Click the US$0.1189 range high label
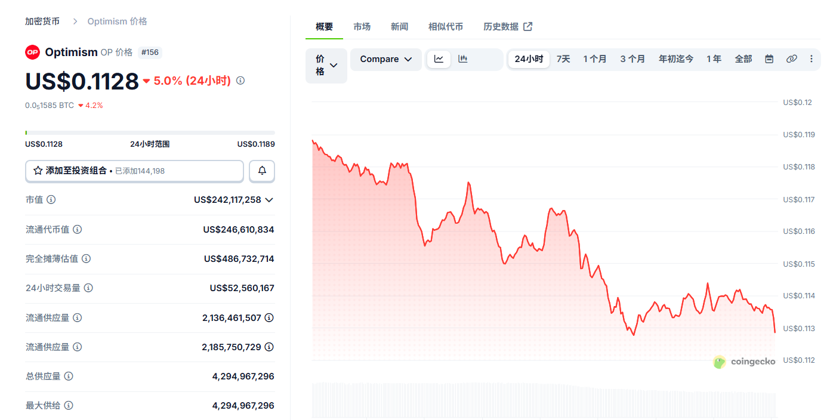833x420 pixels. (x=256, y=144)
